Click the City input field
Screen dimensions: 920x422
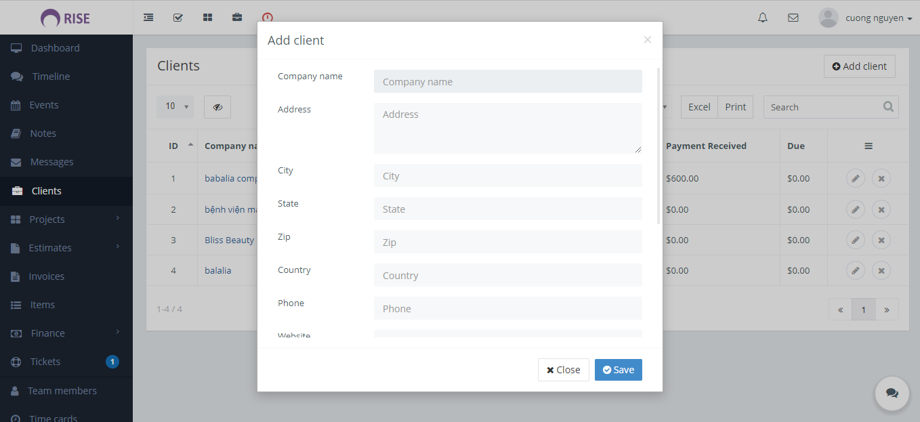(x=508, y=175)
